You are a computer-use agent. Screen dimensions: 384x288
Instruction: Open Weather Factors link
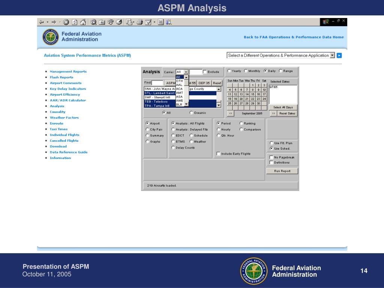pyautogui.click(x=64, y=117)
